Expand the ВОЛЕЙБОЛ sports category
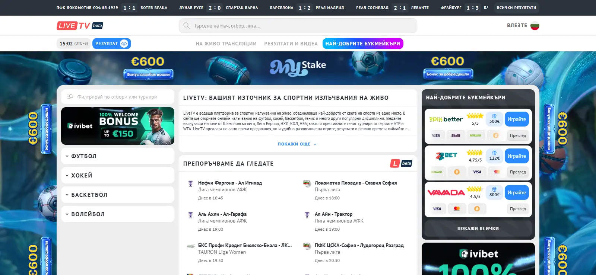Viewport: 596px width, 275px height. (118, 214)
